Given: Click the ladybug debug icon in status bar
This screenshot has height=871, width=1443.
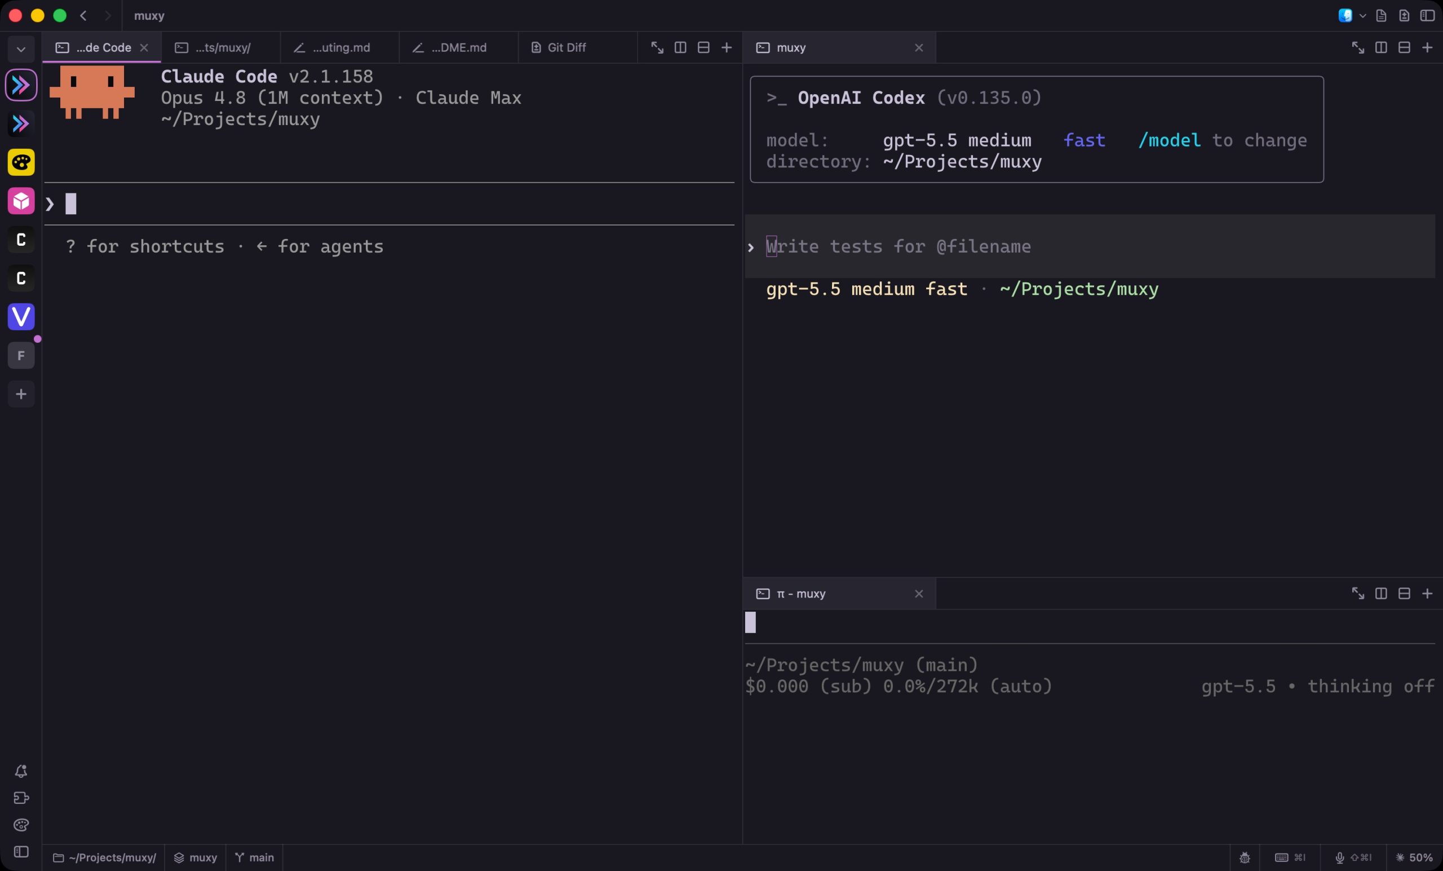Looking at the screenshot, I should tap(1245, 857).
